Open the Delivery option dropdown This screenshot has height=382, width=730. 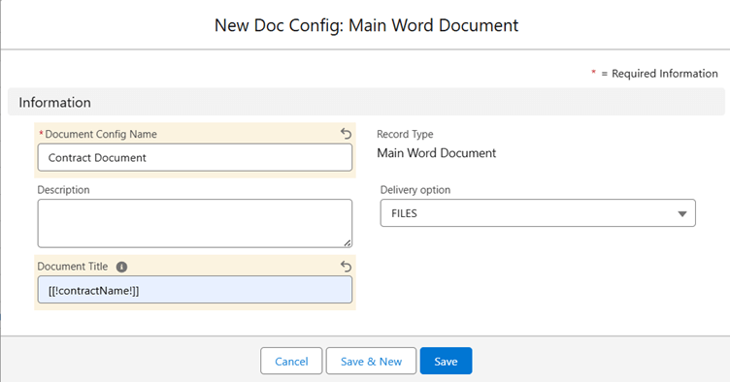[538, 213]
